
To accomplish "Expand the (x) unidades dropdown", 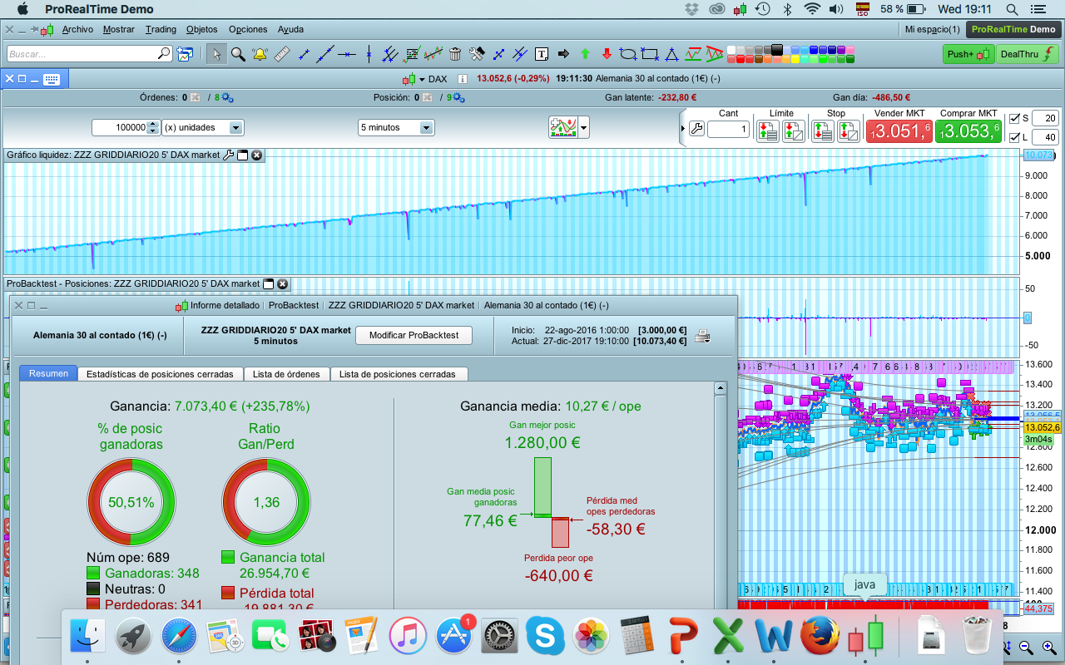I will 235,128.
